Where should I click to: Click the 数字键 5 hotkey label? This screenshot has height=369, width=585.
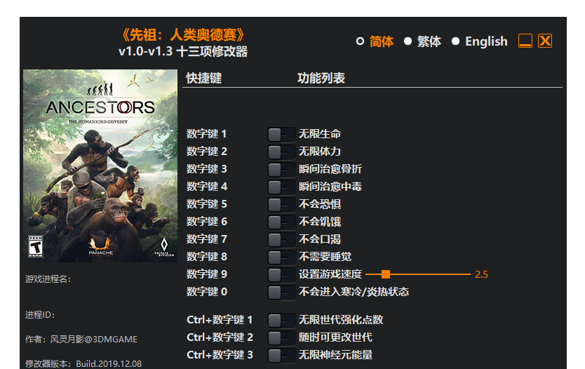coord(207,203)
